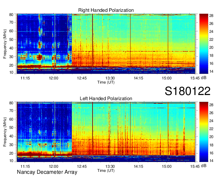This screenshot has height=176, width=217.
Task: Click the dB unit label of Right Handed color bar
Action: pyautogui.click(x=204, y=78)
